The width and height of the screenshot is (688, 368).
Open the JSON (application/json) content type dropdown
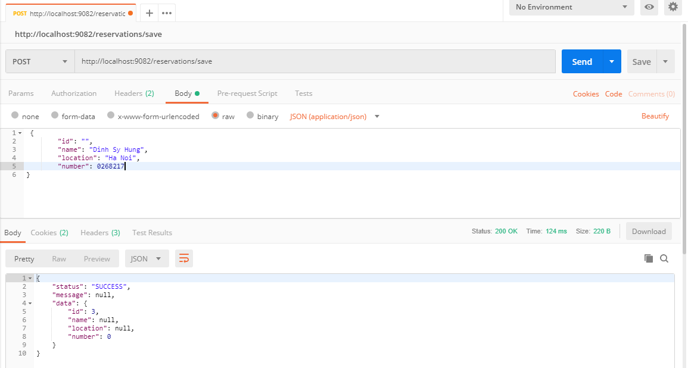334,117
